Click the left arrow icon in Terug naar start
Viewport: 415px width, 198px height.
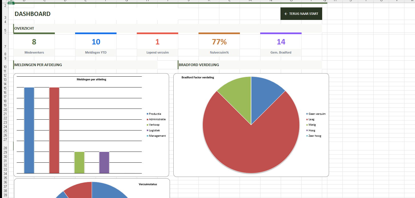[x=286, y=14]
